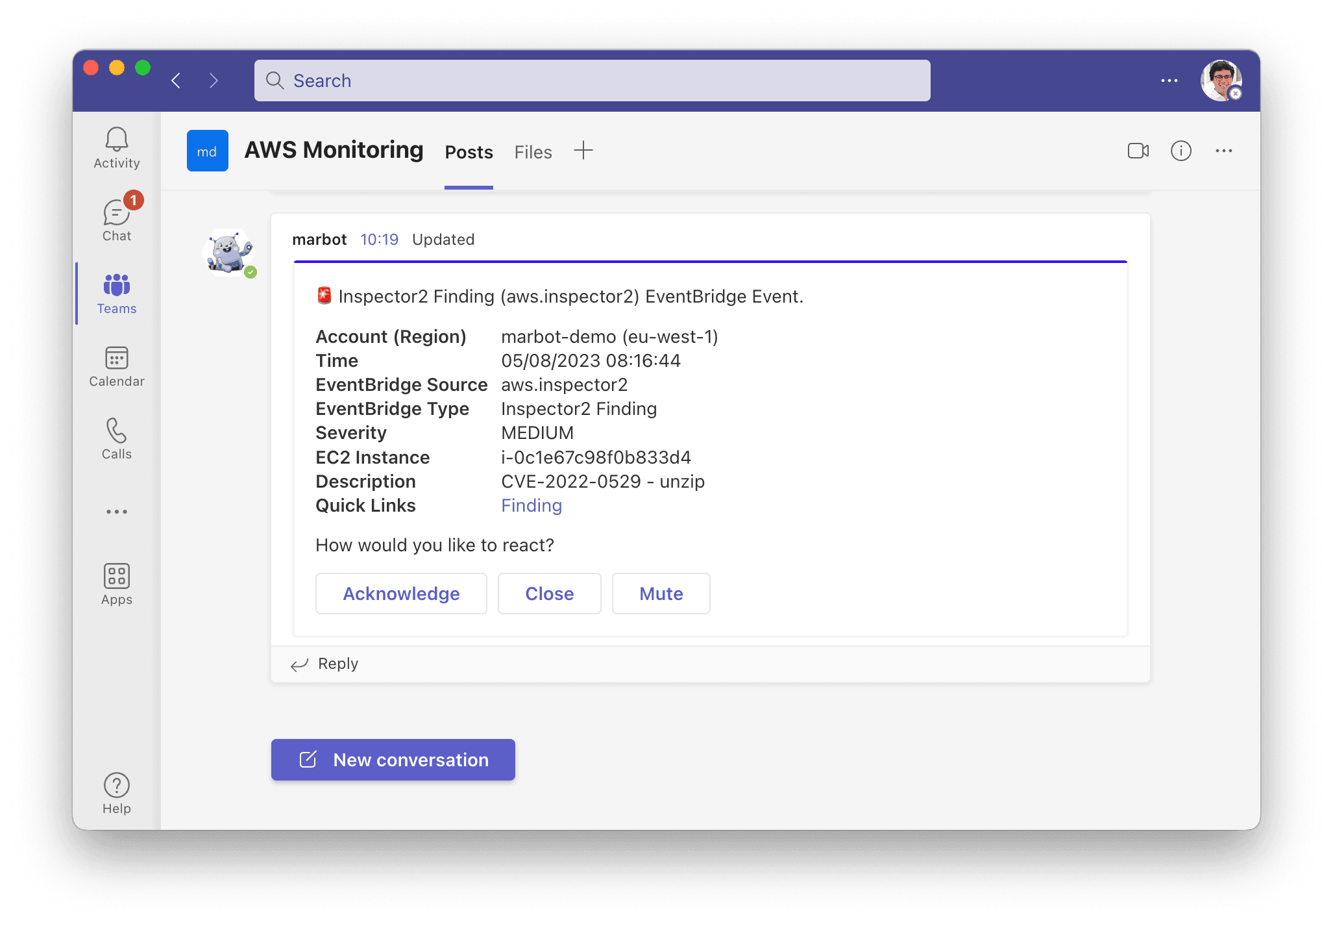The width and height of the screenshot is (1333, 926).
Task: Click marbot-demo (eu-west-1) account value
Action: pos(609,336)
